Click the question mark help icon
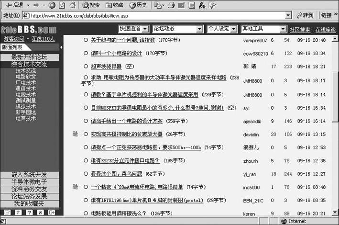Image resolution: width=339 pixels, height=225 pixels. (29, 213)
